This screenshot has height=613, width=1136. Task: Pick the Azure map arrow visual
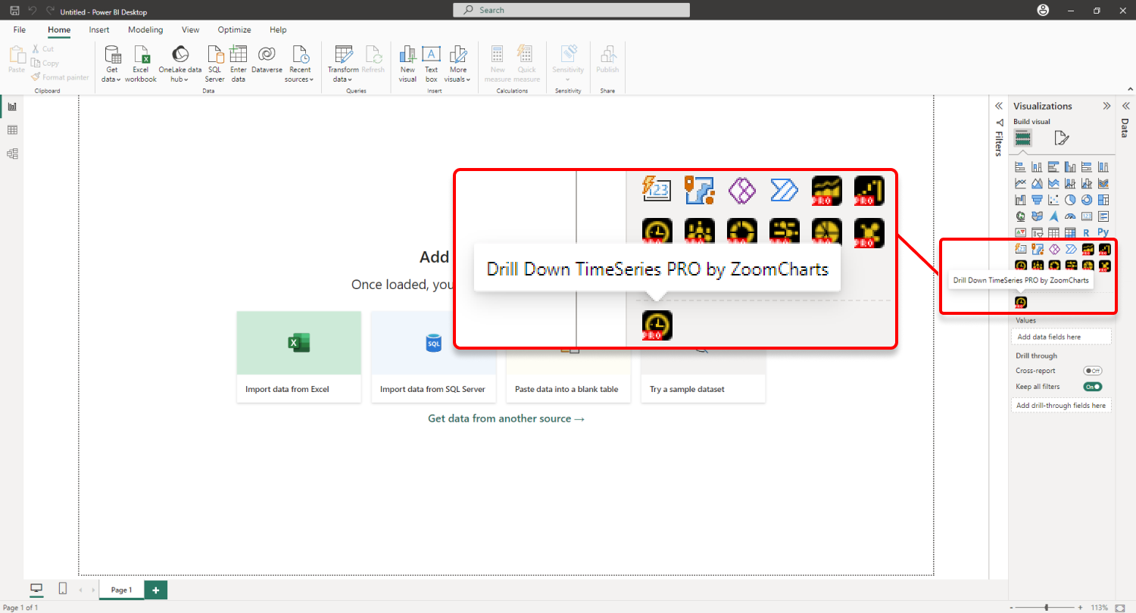pos(1053,216)
